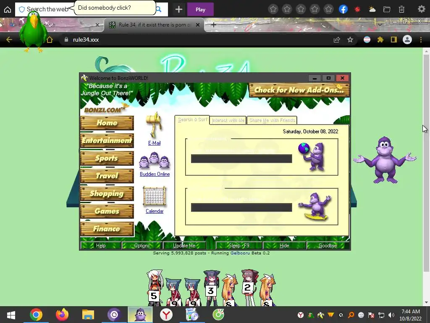
Task: Open the bamboo Calendar icon
Action: coord(155,196)
